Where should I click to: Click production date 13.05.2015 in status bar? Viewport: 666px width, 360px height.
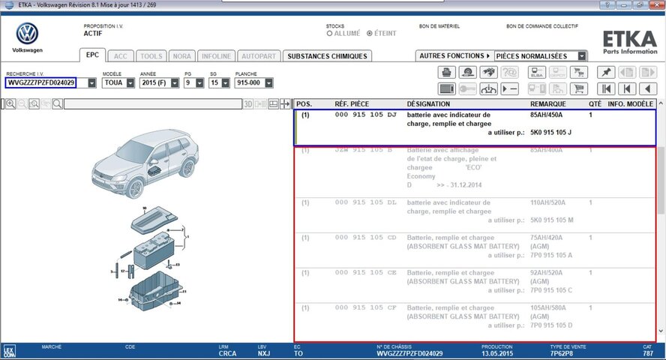(497, 354)
